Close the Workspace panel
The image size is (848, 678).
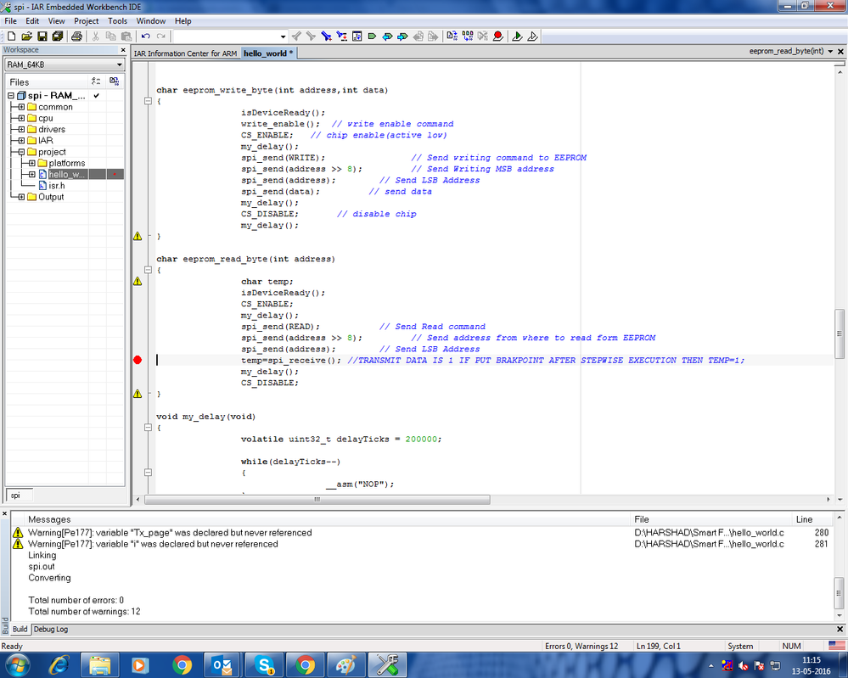click(x=123, y=50)
